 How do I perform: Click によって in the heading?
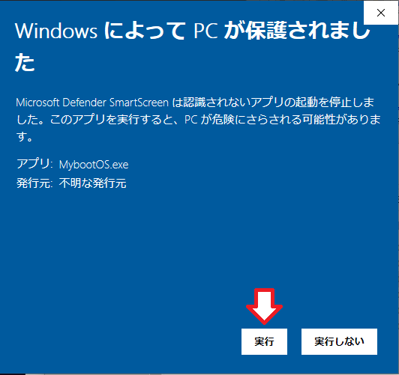145,31
